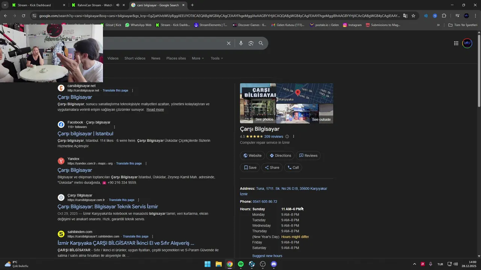This screenshot has height=270, width=481.
Task: Open the Reviews button
Action: (x=308, y=156)
